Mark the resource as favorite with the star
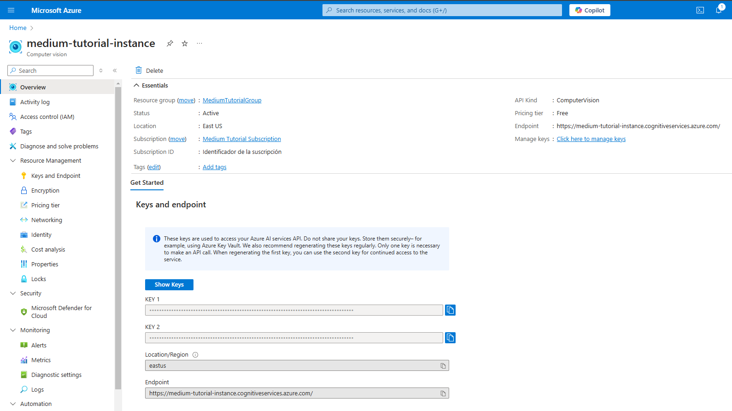Viewport: 732px width, 411px height. coord(185,43)
